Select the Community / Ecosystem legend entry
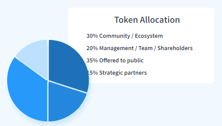Image resolution: width=222 pixels, height=126 pixels. 125,36
